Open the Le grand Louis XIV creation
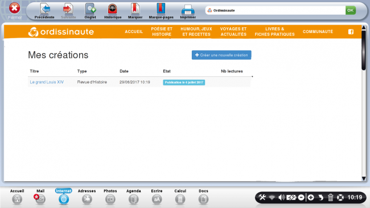Image resolution: width=370 pixels, height=208 pixels. [47, 82]
